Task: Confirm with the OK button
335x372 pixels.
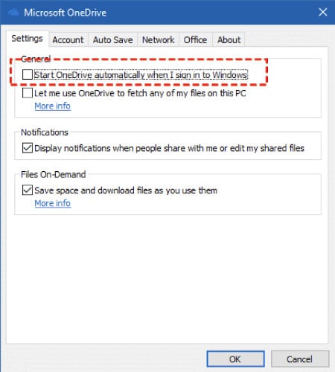Action: click(235, 359)
